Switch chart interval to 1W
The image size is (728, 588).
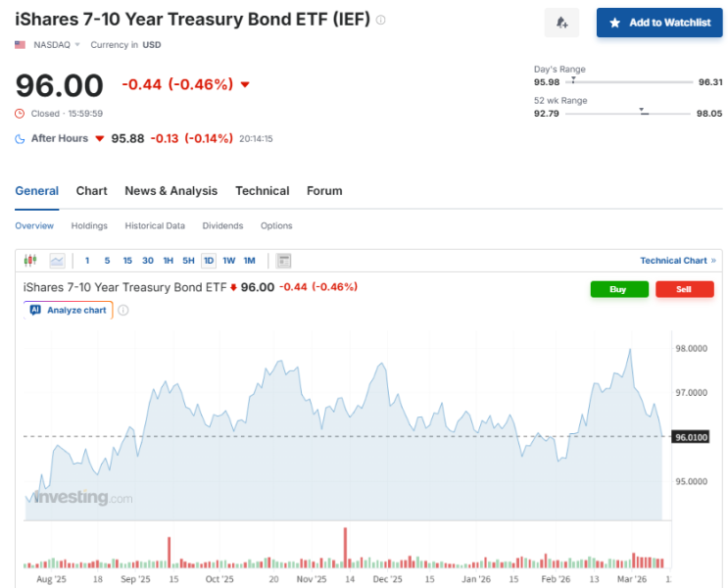[229, 261]
